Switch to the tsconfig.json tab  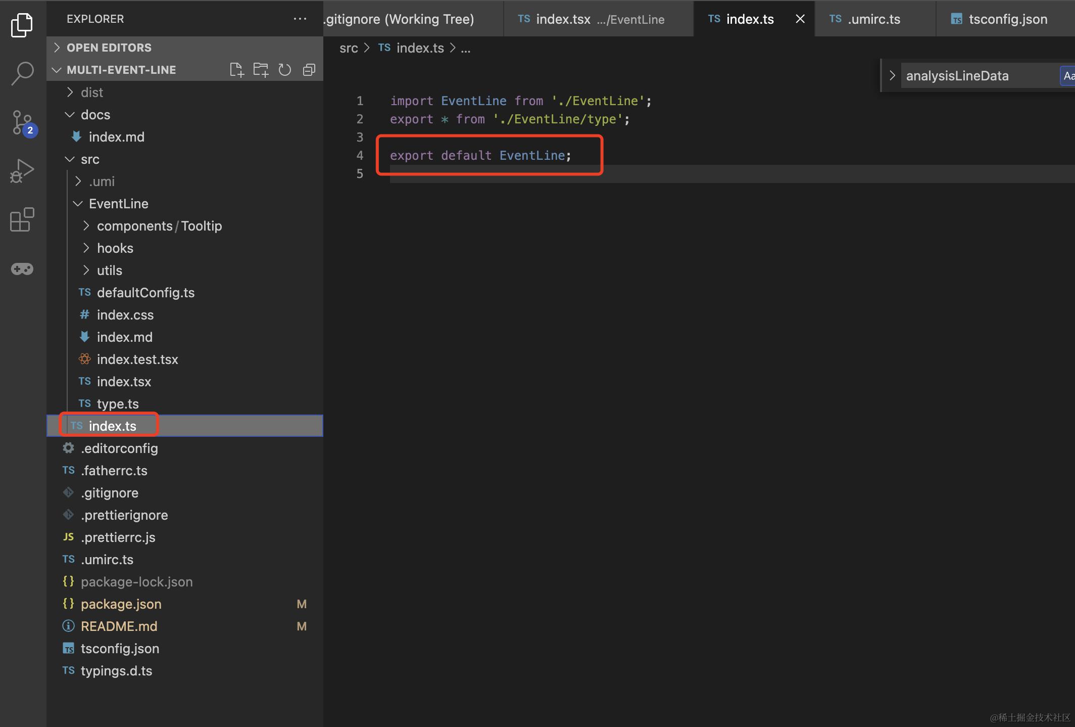pos(1005,19)
